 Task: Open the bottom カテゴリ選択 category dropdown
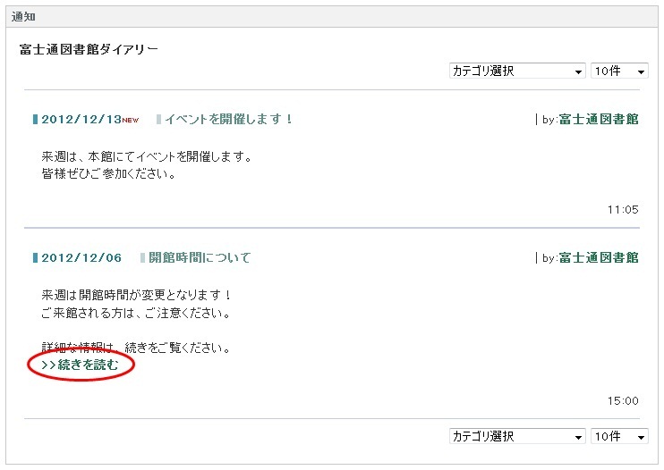[517, 436]
